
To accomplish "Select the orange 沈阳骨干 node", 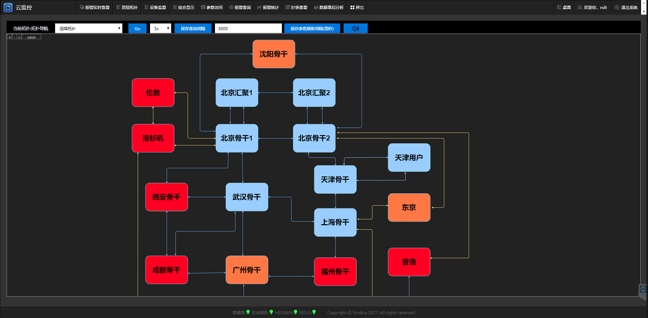I will (x=274, y=54).
